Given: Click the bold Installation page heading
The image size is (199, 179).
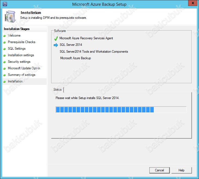Looking at the screenshot, I should pos(31,13).
